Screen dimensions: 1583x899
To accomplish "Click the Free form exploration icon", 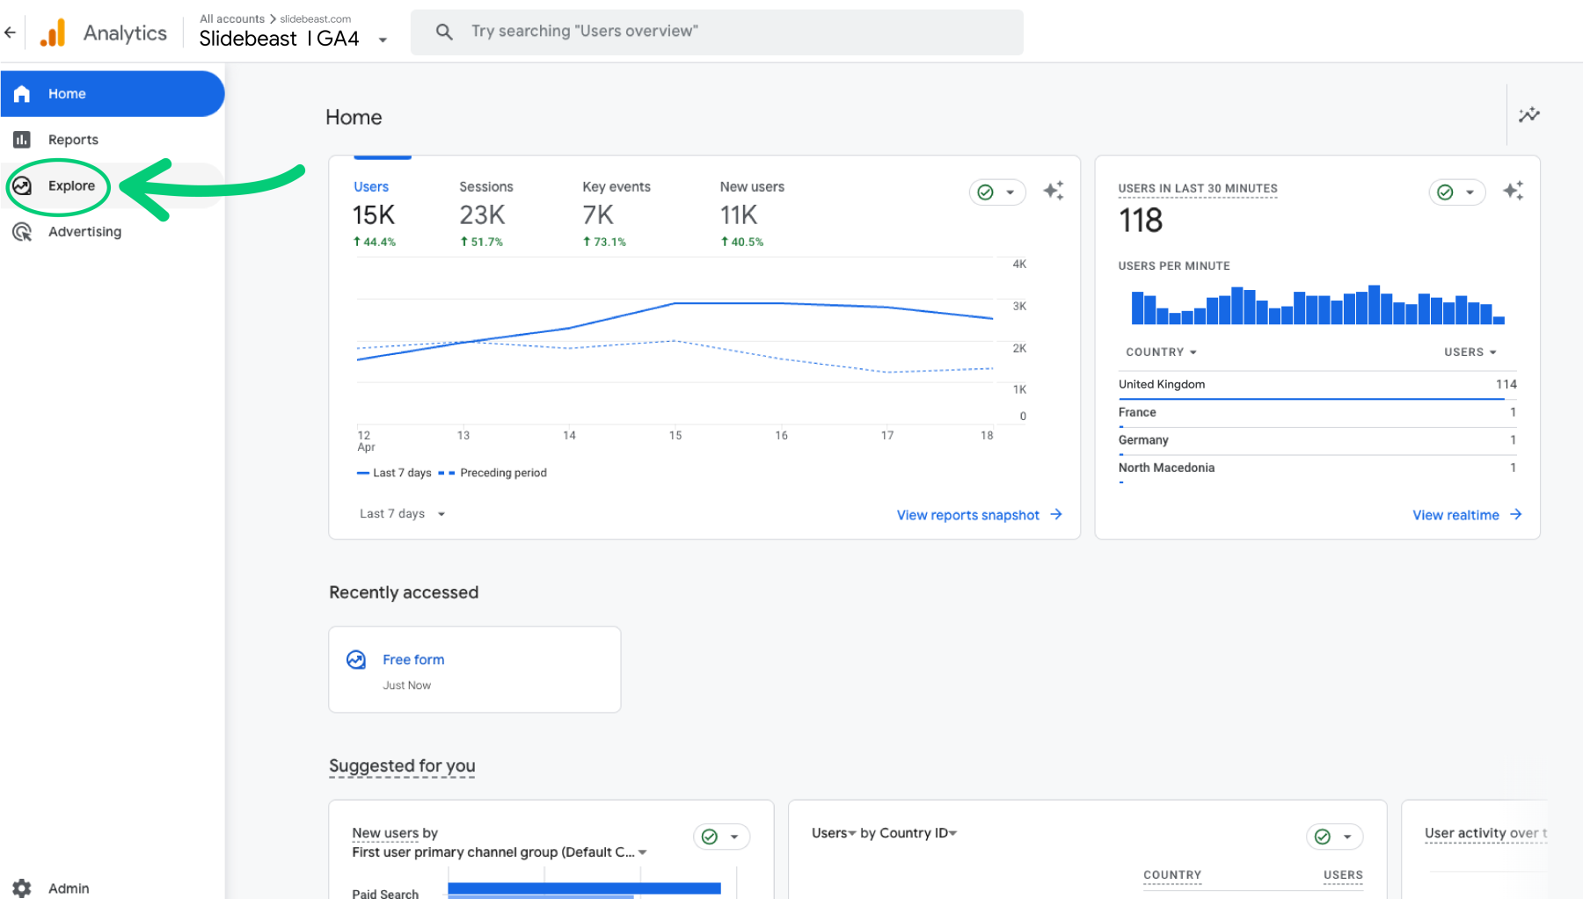I will (356, 660).
